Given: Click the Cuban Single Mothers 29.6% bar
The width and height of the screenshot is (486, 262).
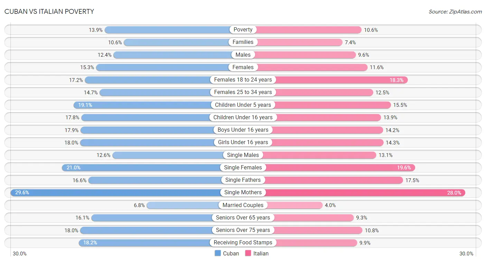Looking at the screenshot, I should click(x=118, y=193).
